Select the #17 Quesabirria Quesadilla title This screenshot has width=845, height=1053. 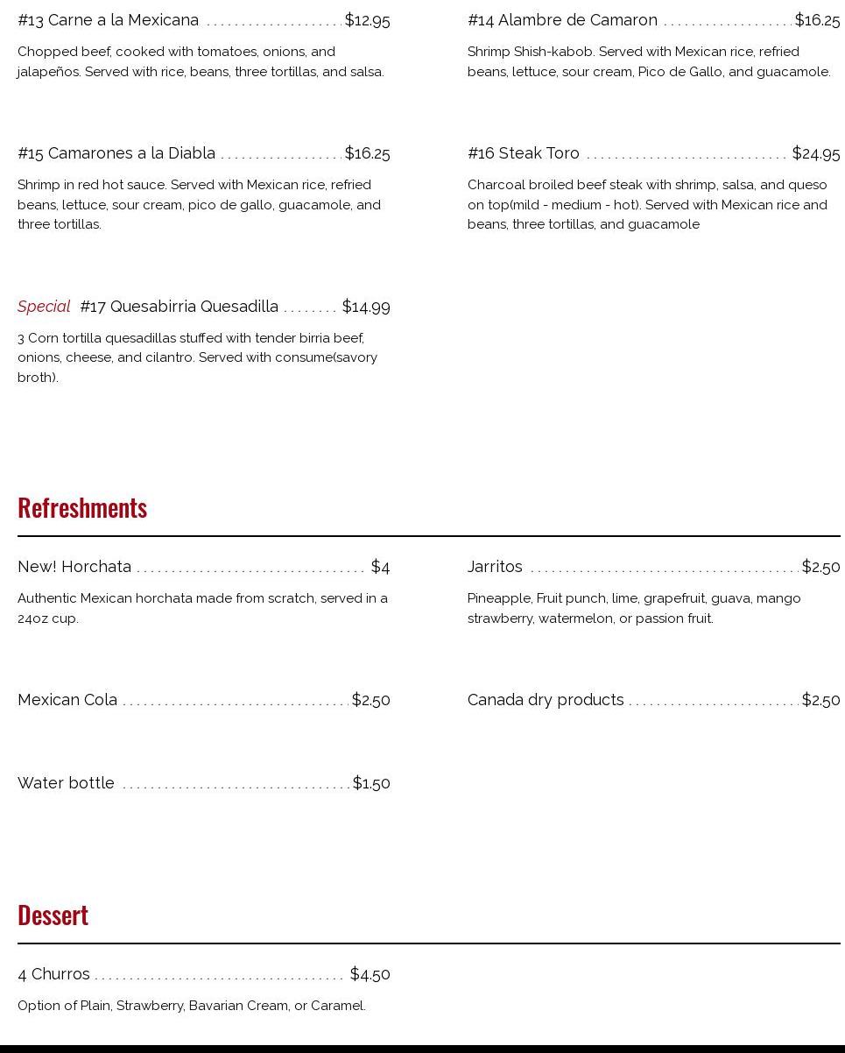pos(180,307)
